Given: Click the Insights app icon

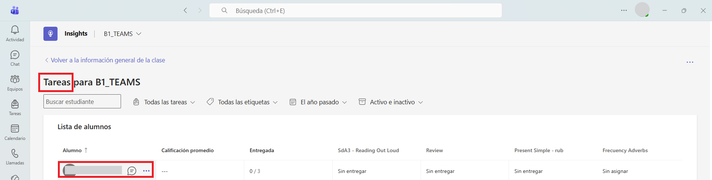Looking at the screenshot, I should (50, 34).
